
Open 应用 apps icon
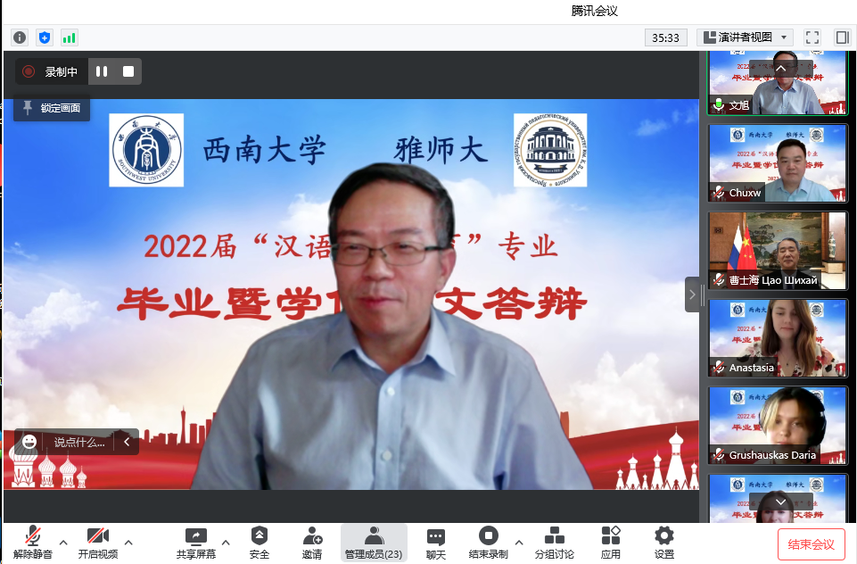coord(611,543)
